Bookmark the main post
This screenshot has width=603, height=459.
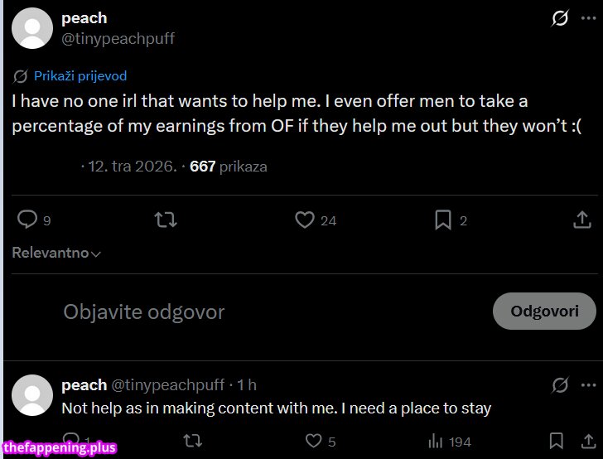click(443, 220)
